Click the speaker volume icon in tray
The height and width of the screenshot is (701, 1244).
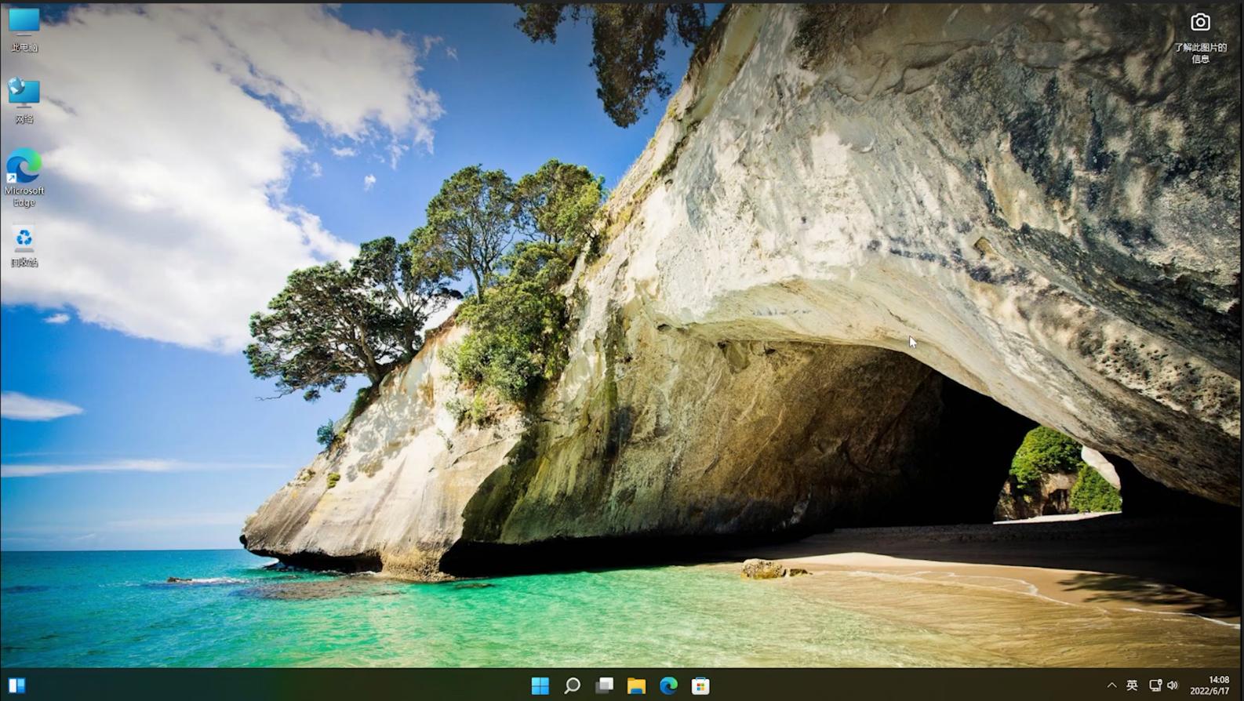pos(1173,685)
